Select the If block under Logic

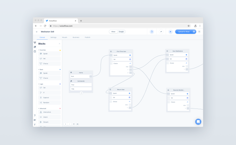[x=49, y=92]
